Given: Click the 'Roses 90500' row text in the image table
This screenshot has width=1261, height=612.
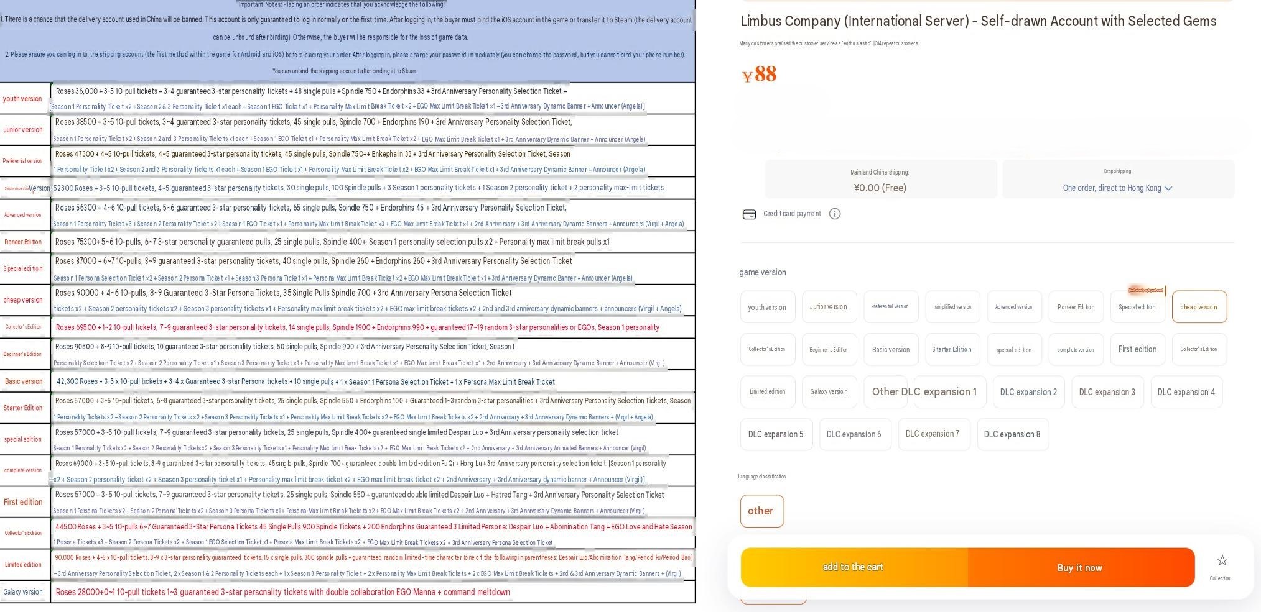Looking at the screenshot, I should pyautogui.click(x=285, y=347).
